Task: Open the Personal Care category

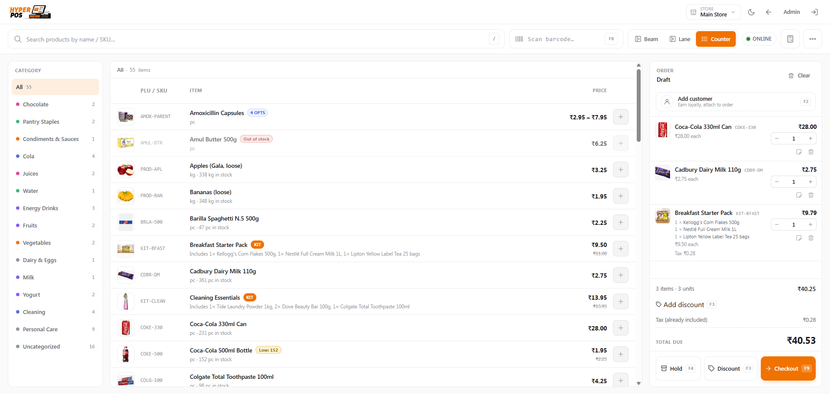Action: click(55, 329)
